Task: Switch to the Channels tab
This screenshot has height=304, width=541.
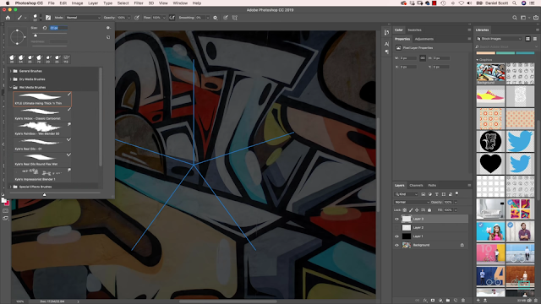Action: [x=416, y=186]
